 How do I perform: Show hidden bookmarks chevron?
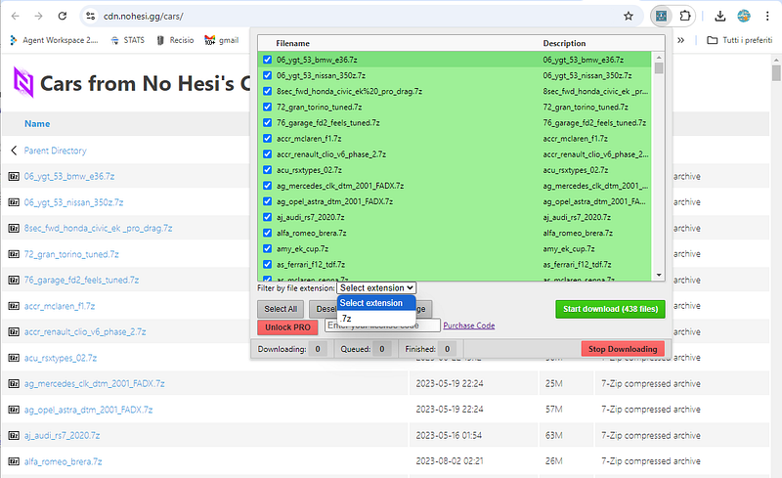[680, 40]
